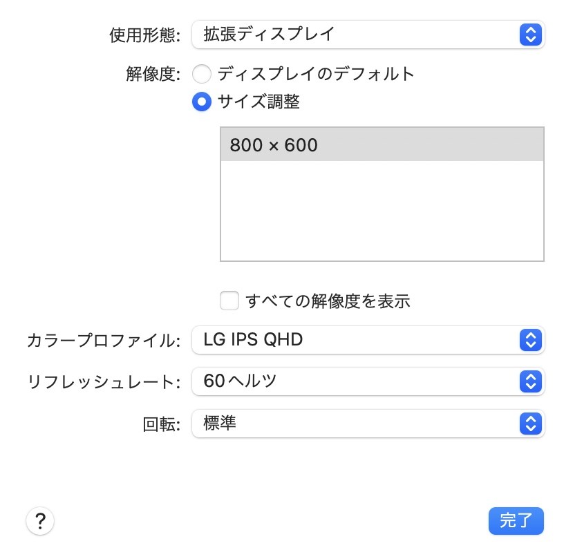Click the カラープロファイル: field label
The width and height of the screenshot is (564, 550).
pos(104,340)
